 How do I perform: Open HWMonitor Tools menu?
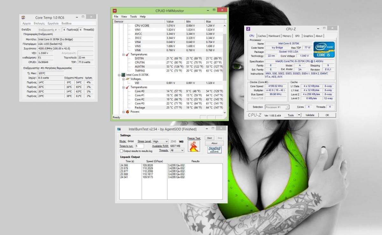133,17
